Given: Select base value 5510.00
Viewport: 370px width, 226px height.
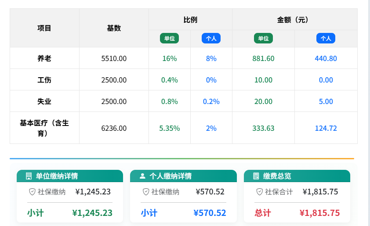Looking at the screenshot, I should [x=114, y=58].
